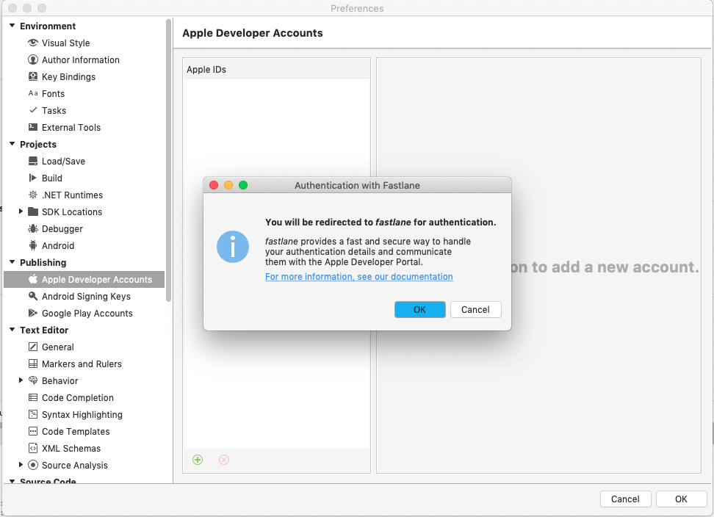Screen dimensions: 714x517
Task: Click the Android Signing Keys key icon
Action: pos(33,296)
